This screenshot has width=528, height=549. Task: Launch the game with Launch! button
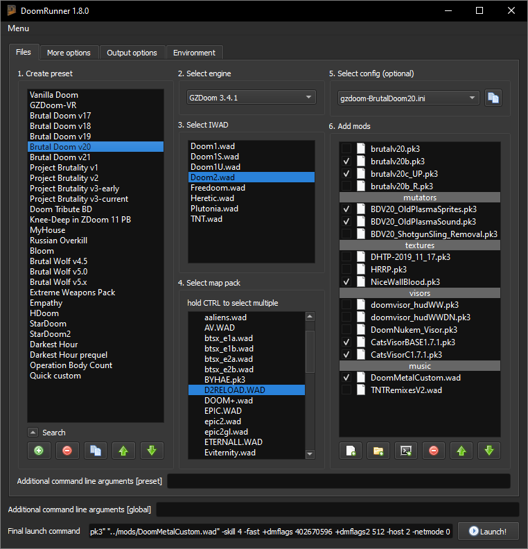[x=488, y=531]
